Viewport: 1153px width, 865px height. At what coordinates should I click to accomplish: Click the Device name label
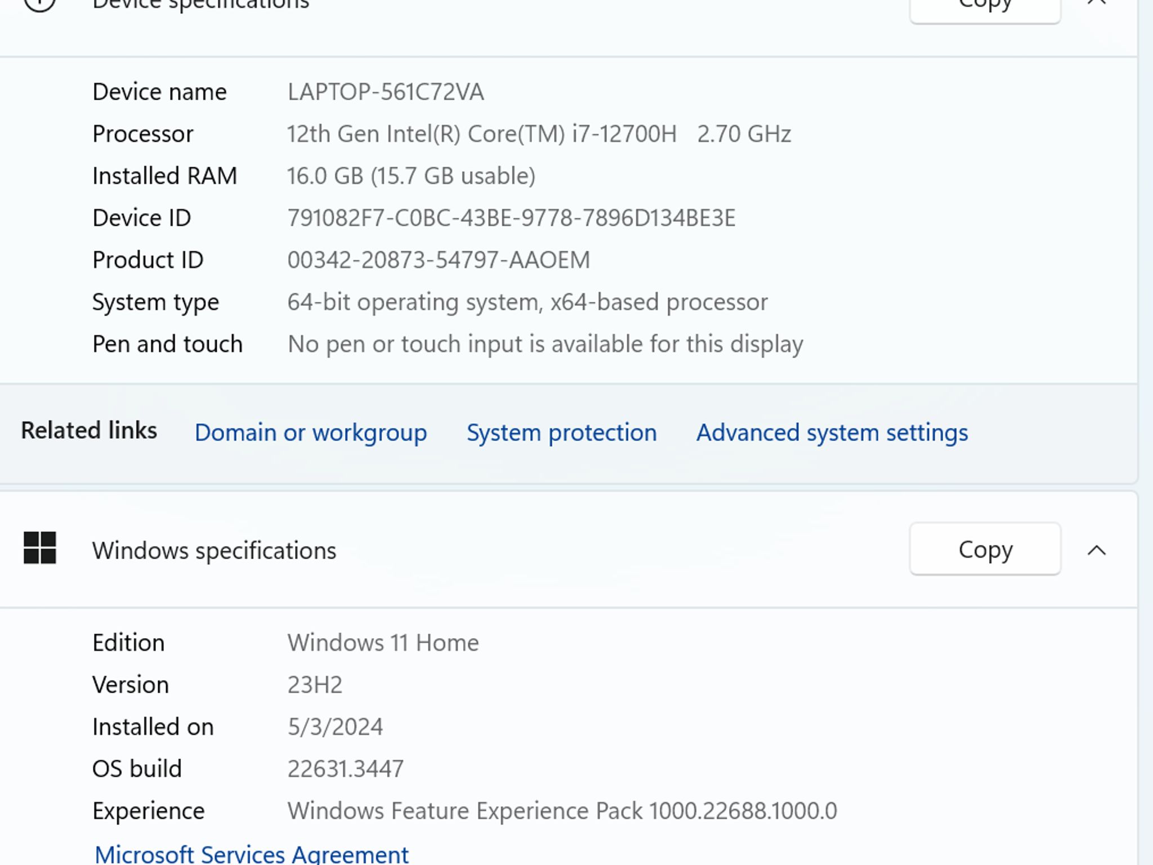(x=159, y=92)
